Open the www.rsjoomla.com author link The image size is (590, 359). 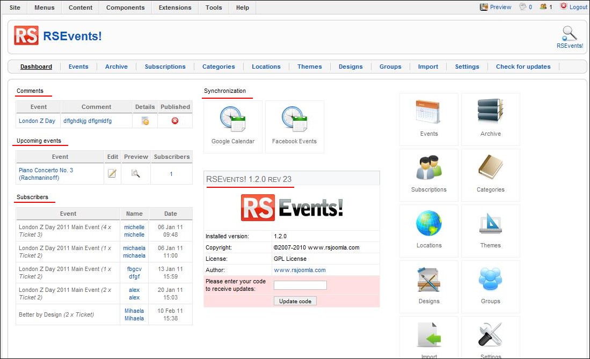tap(300, 270)
